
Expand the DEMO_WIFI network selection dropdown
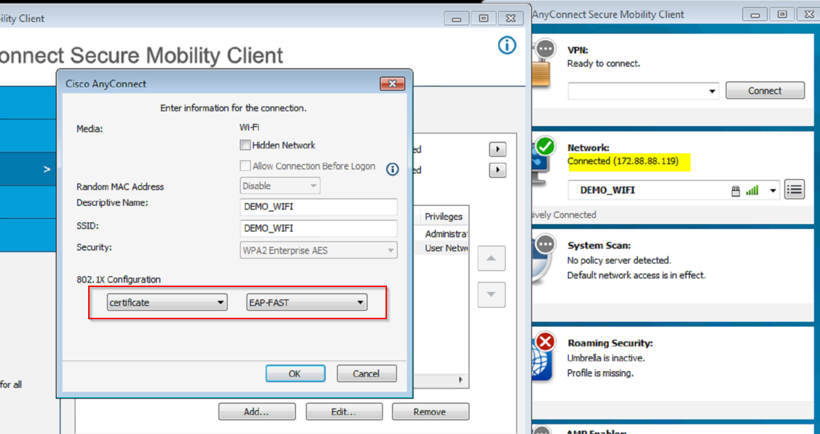pyautogui.click(x=772, y=190)
